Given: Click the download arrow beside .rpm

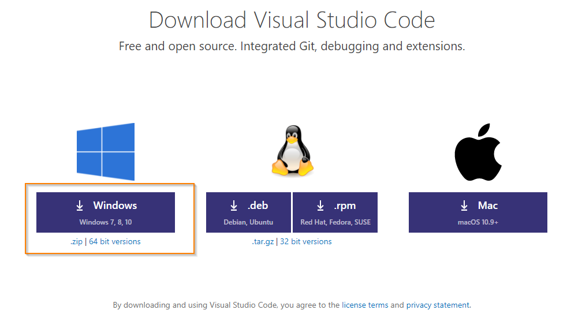Looking at the screenshot, I should (320, 206).
